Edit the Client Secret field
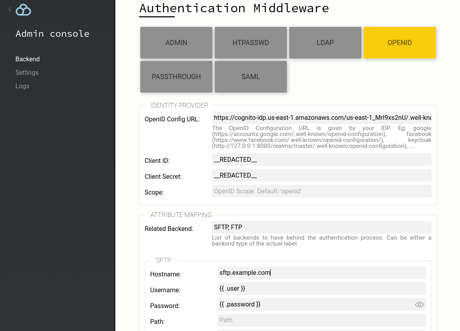Image resolution: width=460 pixels, height=331 pixels. [322, 176]
